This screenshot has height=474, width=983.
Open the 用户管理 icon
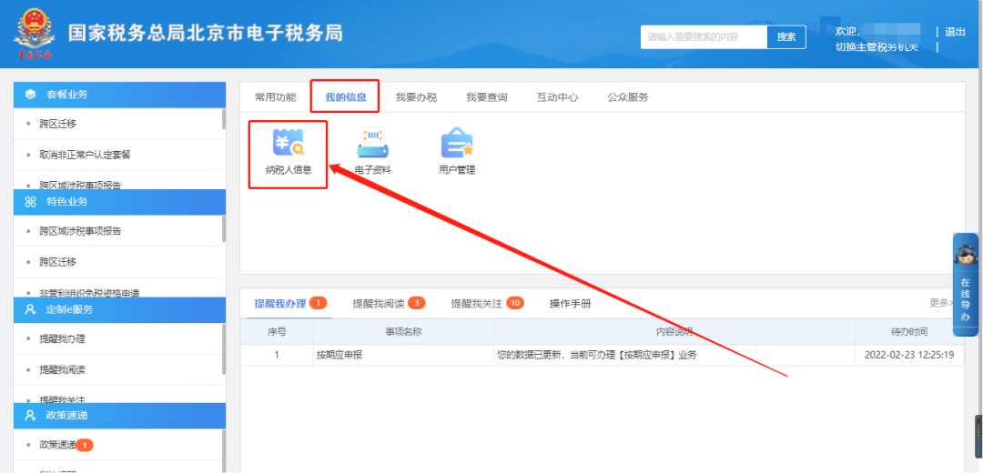click(457, 152)
